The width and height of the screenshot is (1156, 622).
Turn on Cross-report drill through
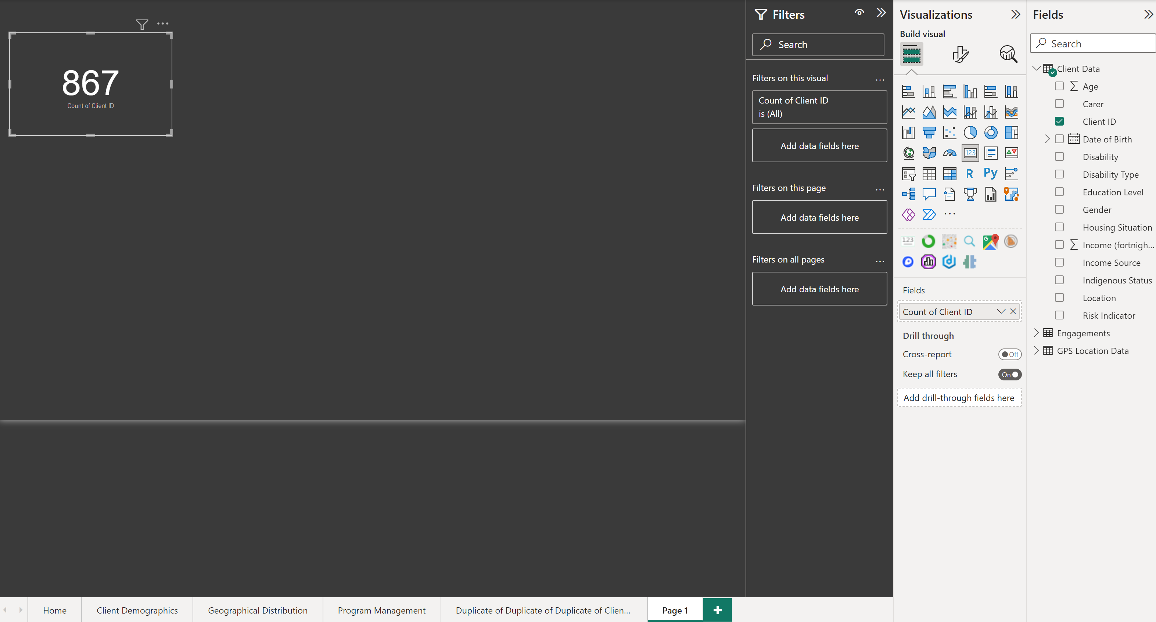(1010, 354)
